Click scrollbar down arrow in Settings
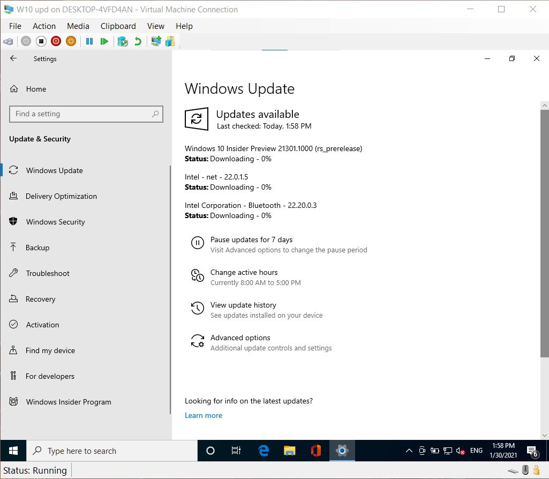The image size is (549, 479). [545, 436]
